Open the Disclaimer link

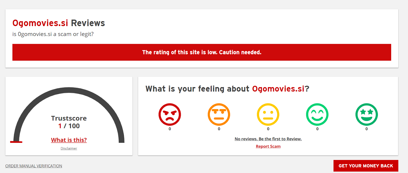(69, 148)
